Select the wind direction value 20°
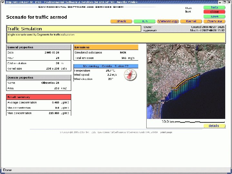 click(111, 79)
